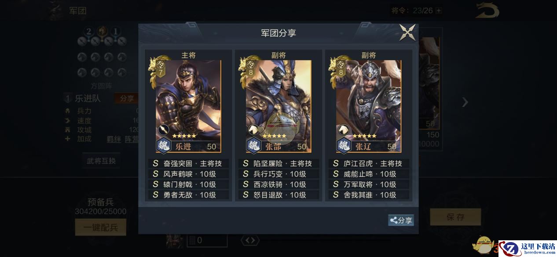This screenshot has width=557, height=257.
Task: Tap the 令7 command cost badge
Action: click(161, 68)
